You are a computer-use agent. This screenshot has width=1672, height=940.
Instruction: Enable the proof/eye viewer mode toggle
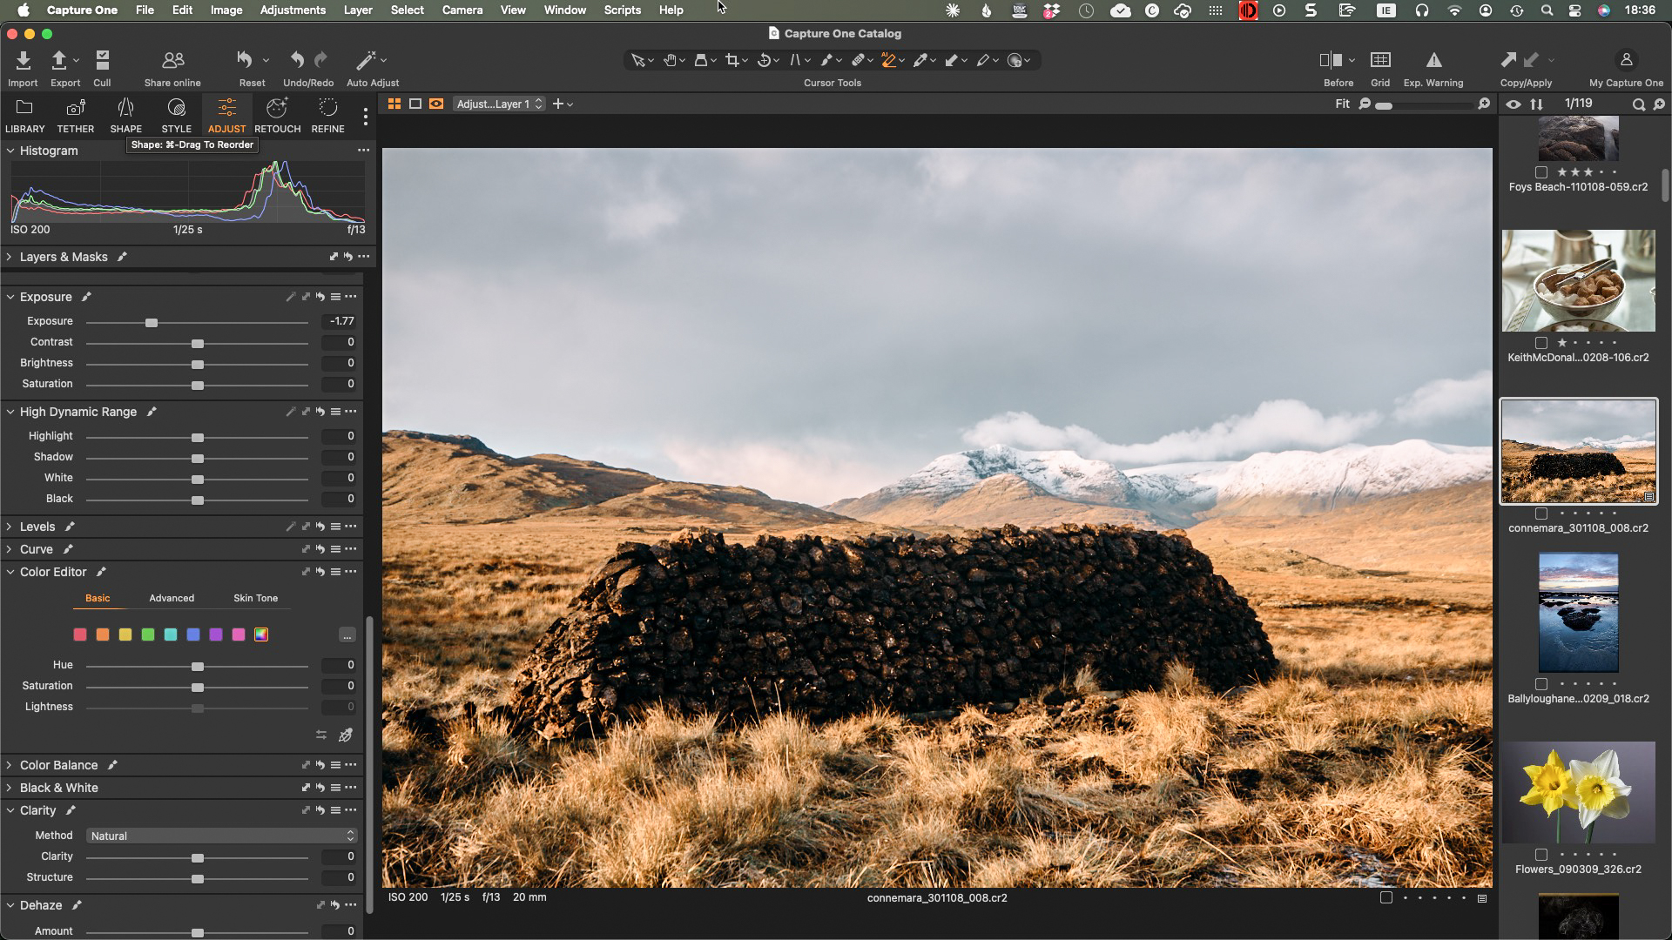tap(1514, 104)
